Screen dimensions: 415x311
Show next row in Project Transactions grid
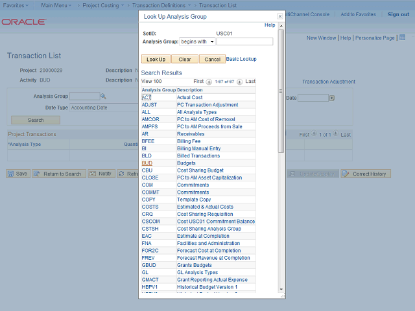point(336,133)
